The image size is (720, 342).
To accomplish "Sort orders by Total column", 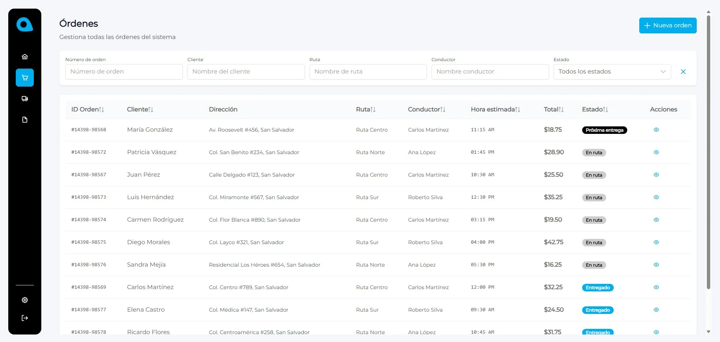I will 554,109.
